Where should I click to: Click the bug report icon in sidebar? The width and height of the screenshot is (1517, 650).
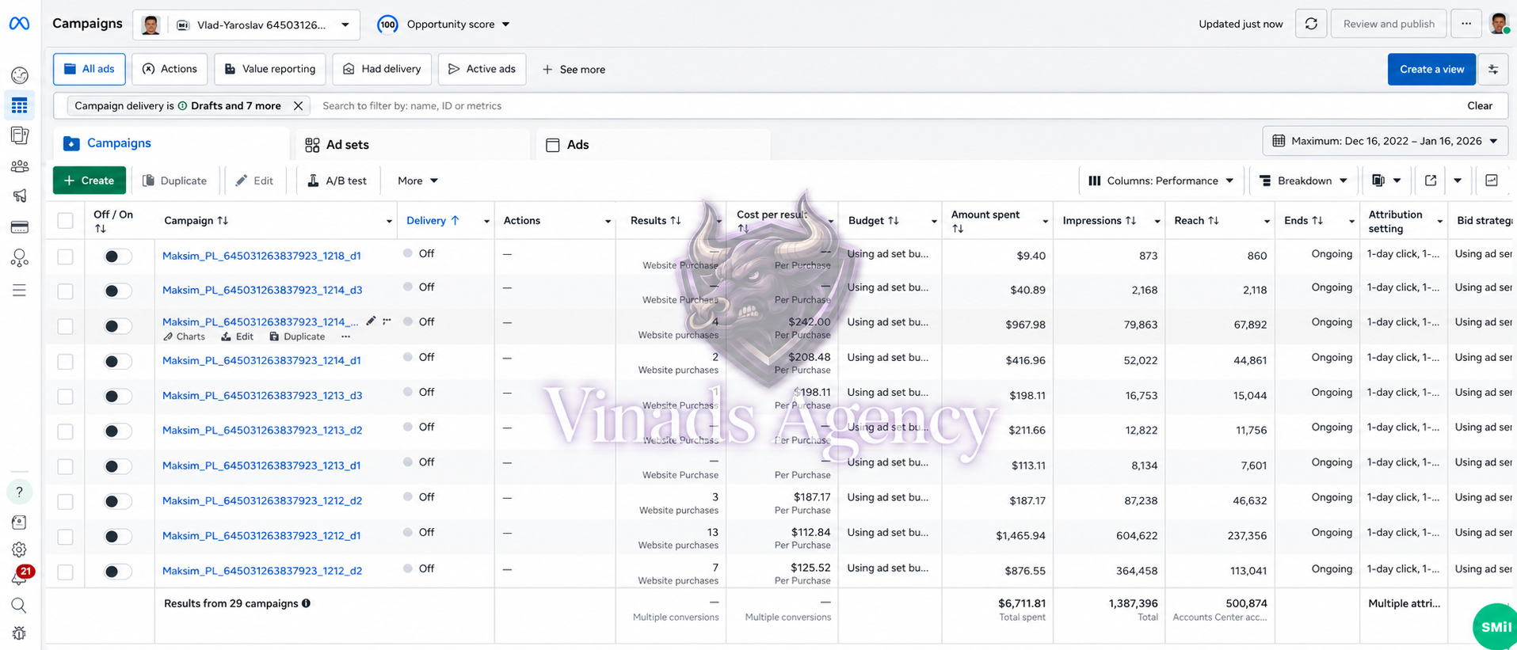coord(19,633)
